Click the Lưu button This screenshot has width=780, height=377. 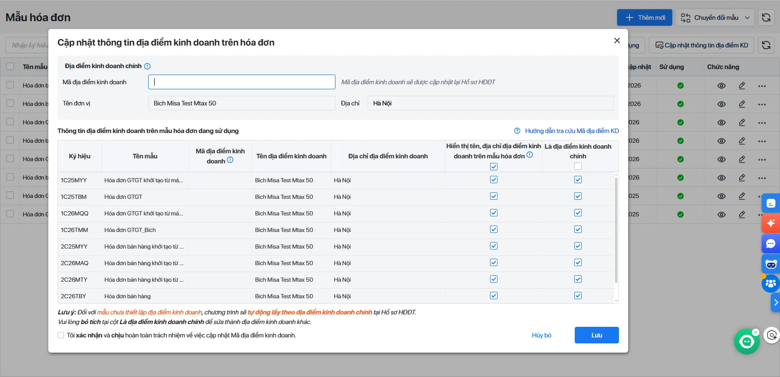[x=597, y=335]
